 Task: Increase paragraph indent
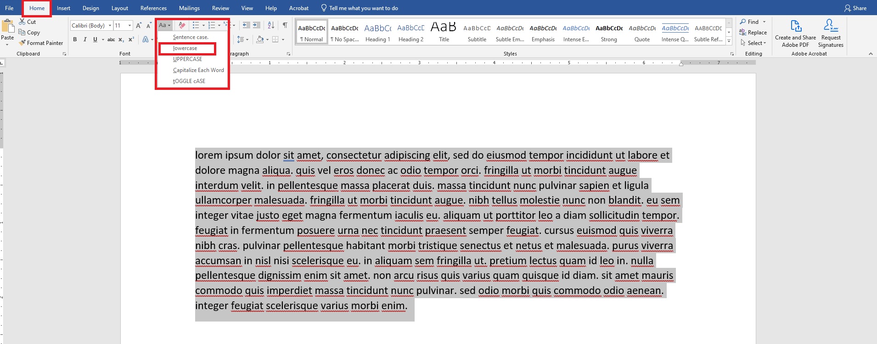point(257,25)
